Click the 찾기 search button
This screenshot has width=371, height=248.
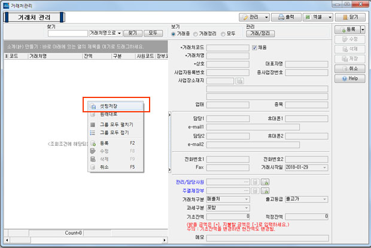pos(133,34)
